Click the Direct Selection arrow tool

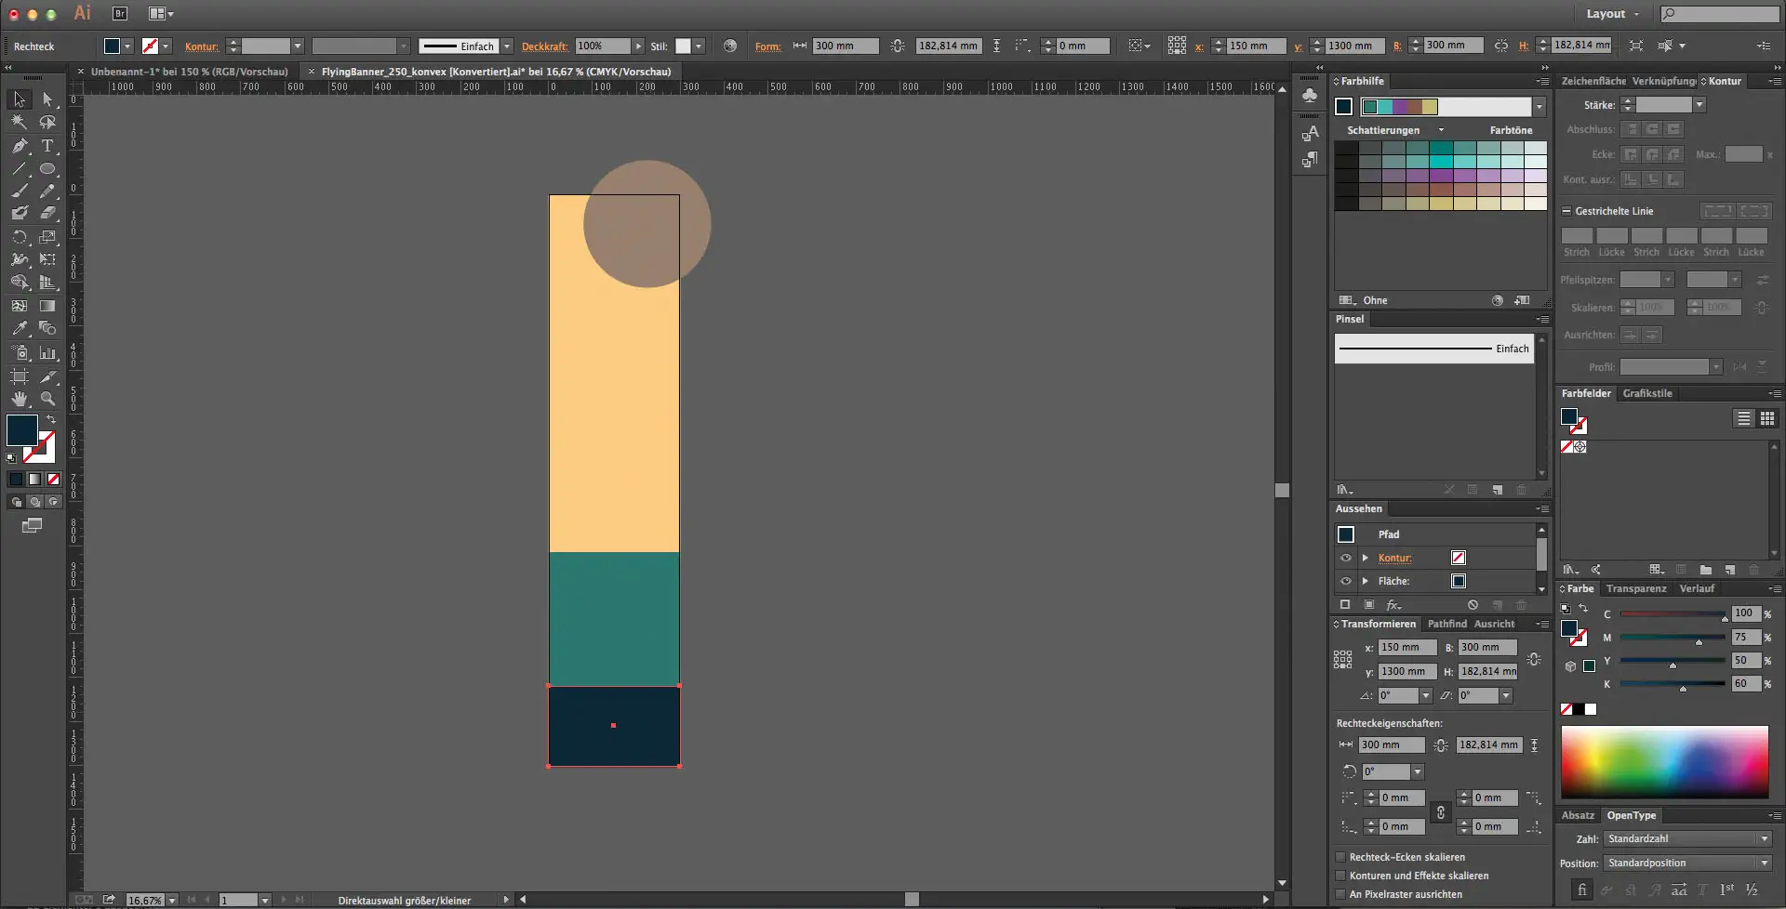[47, 99]
